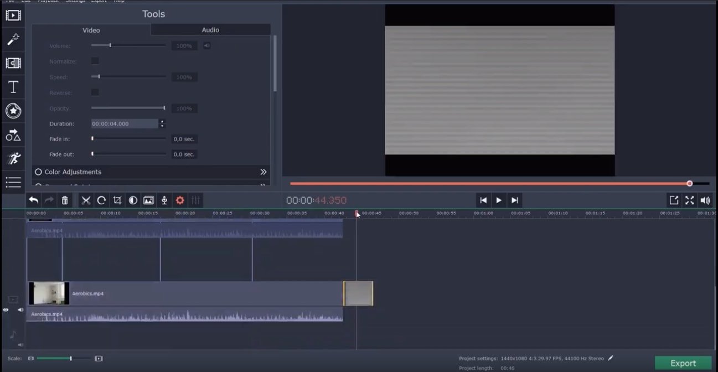Image resolution: width=718 pixels, height=372 pixels.
Task: Zoom in timeline scale icon
Action: pyautogui.click(x=99, y=359)
